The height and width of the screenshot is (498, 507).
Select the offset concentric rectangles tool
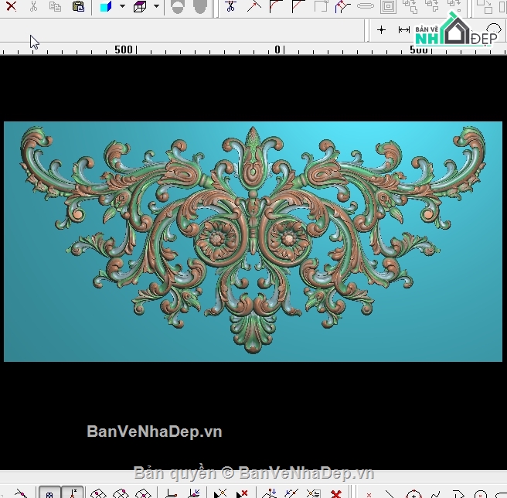point(389,7)
